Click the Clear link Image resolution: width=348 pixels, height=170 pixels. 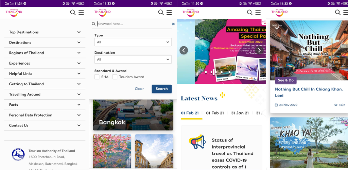pos(139,89)
